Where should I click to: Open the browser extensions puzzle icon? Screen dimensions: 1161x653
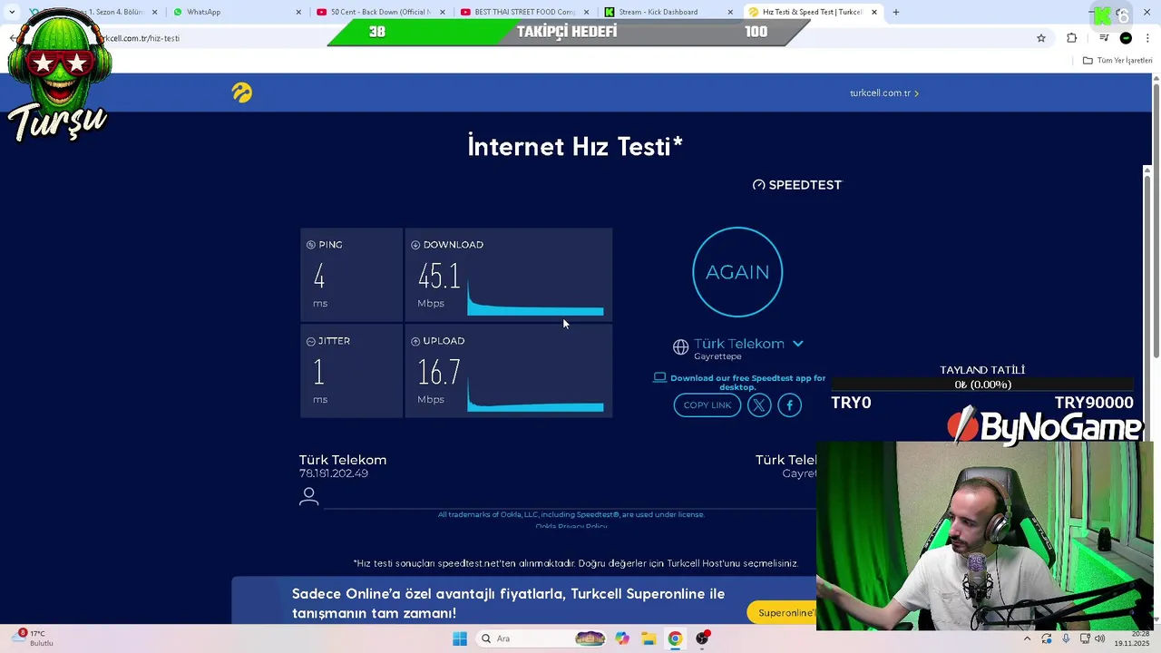click(1072, 38)
